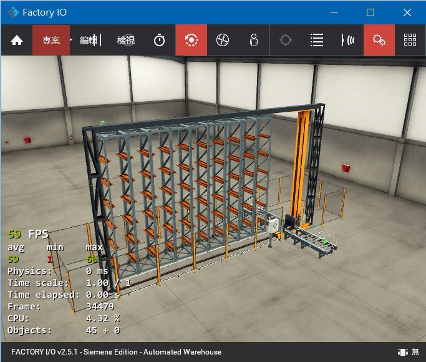426x362 pixels.
Task: Select the fly camera icon
Action: tap(223, 40)
